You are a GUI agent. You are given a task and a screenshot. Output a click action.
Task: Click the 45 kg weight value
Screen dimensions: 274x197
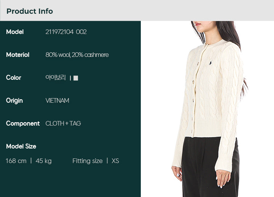[44, 161]
